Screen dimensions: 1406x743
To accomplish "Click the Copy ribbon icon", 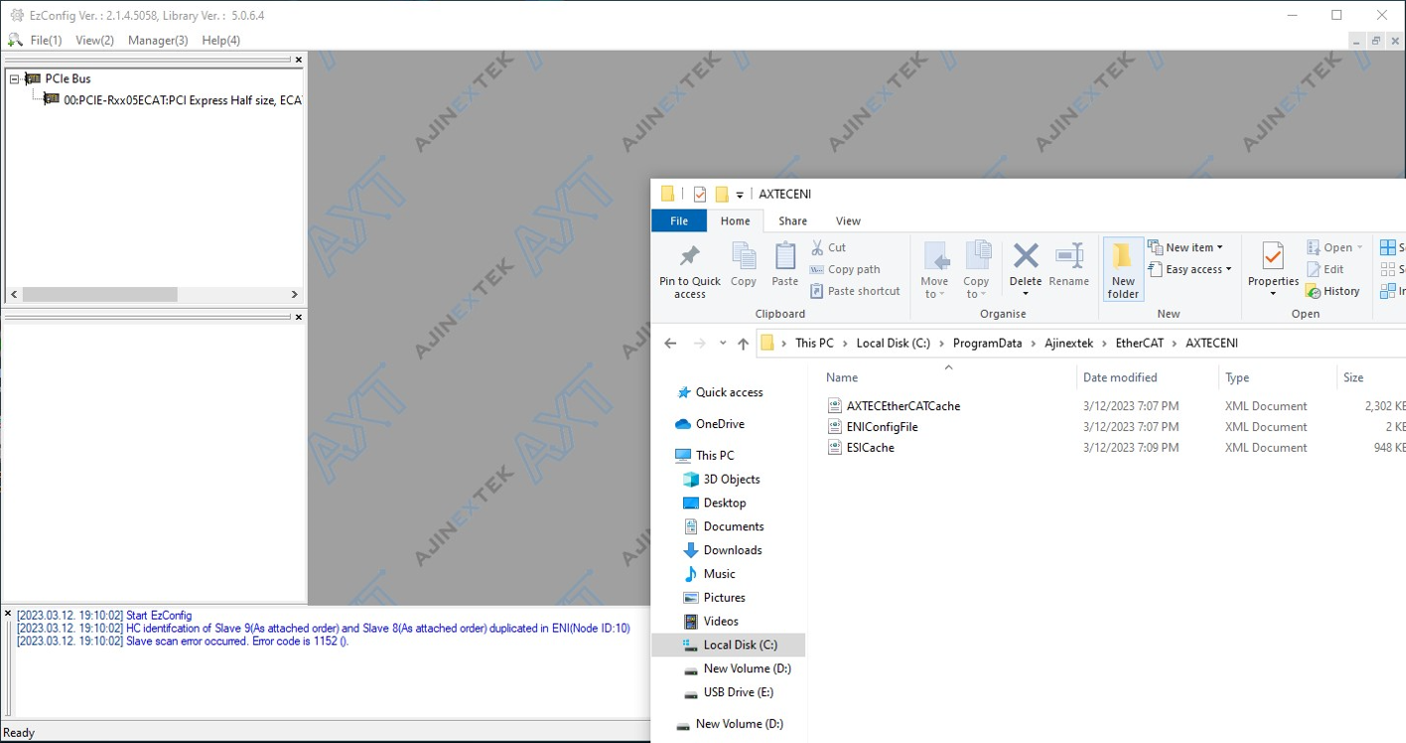I will tap(744, 256).
